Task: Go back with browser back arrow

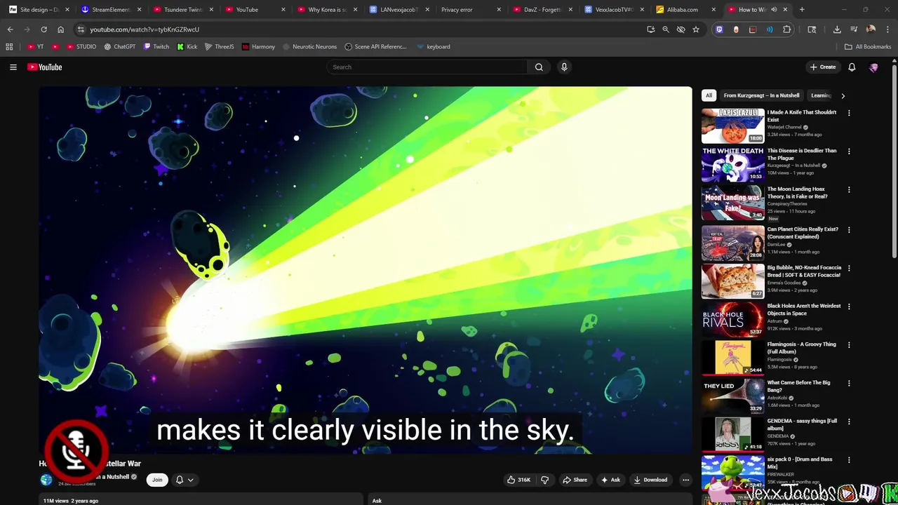Action: tap(10, 29)
